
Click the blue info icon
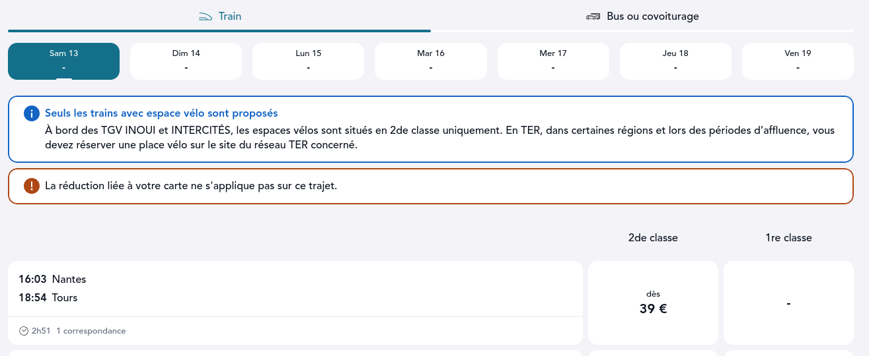tap(32, 113)
